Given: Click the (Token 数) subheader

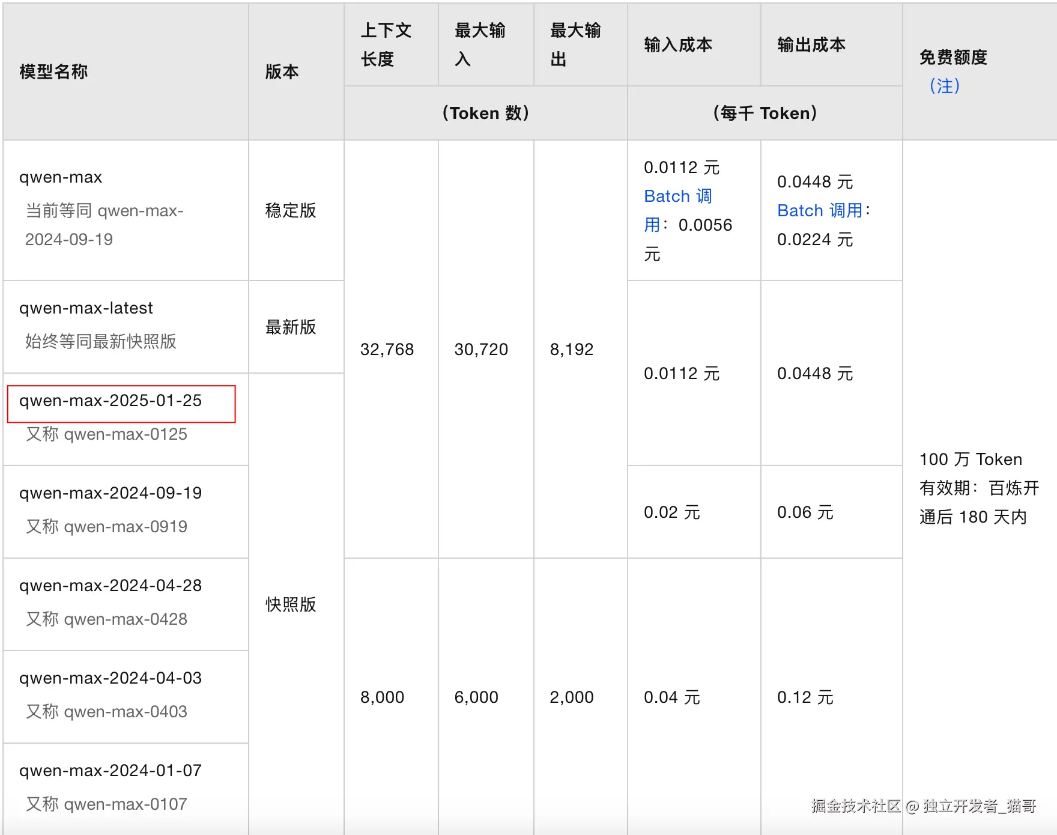Looking at the screenshot, I should point(485,113).
